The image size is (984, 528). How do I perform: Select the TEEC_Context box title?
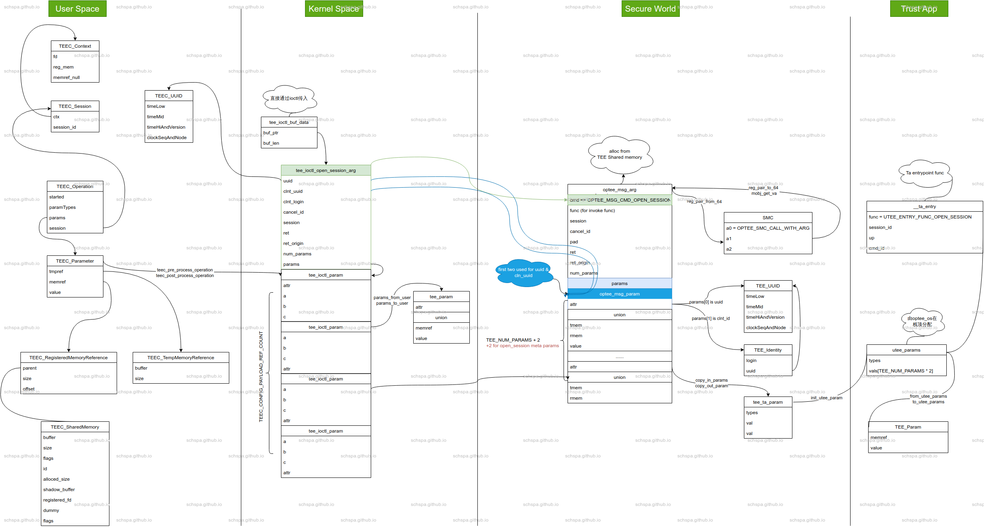(75, 46)
